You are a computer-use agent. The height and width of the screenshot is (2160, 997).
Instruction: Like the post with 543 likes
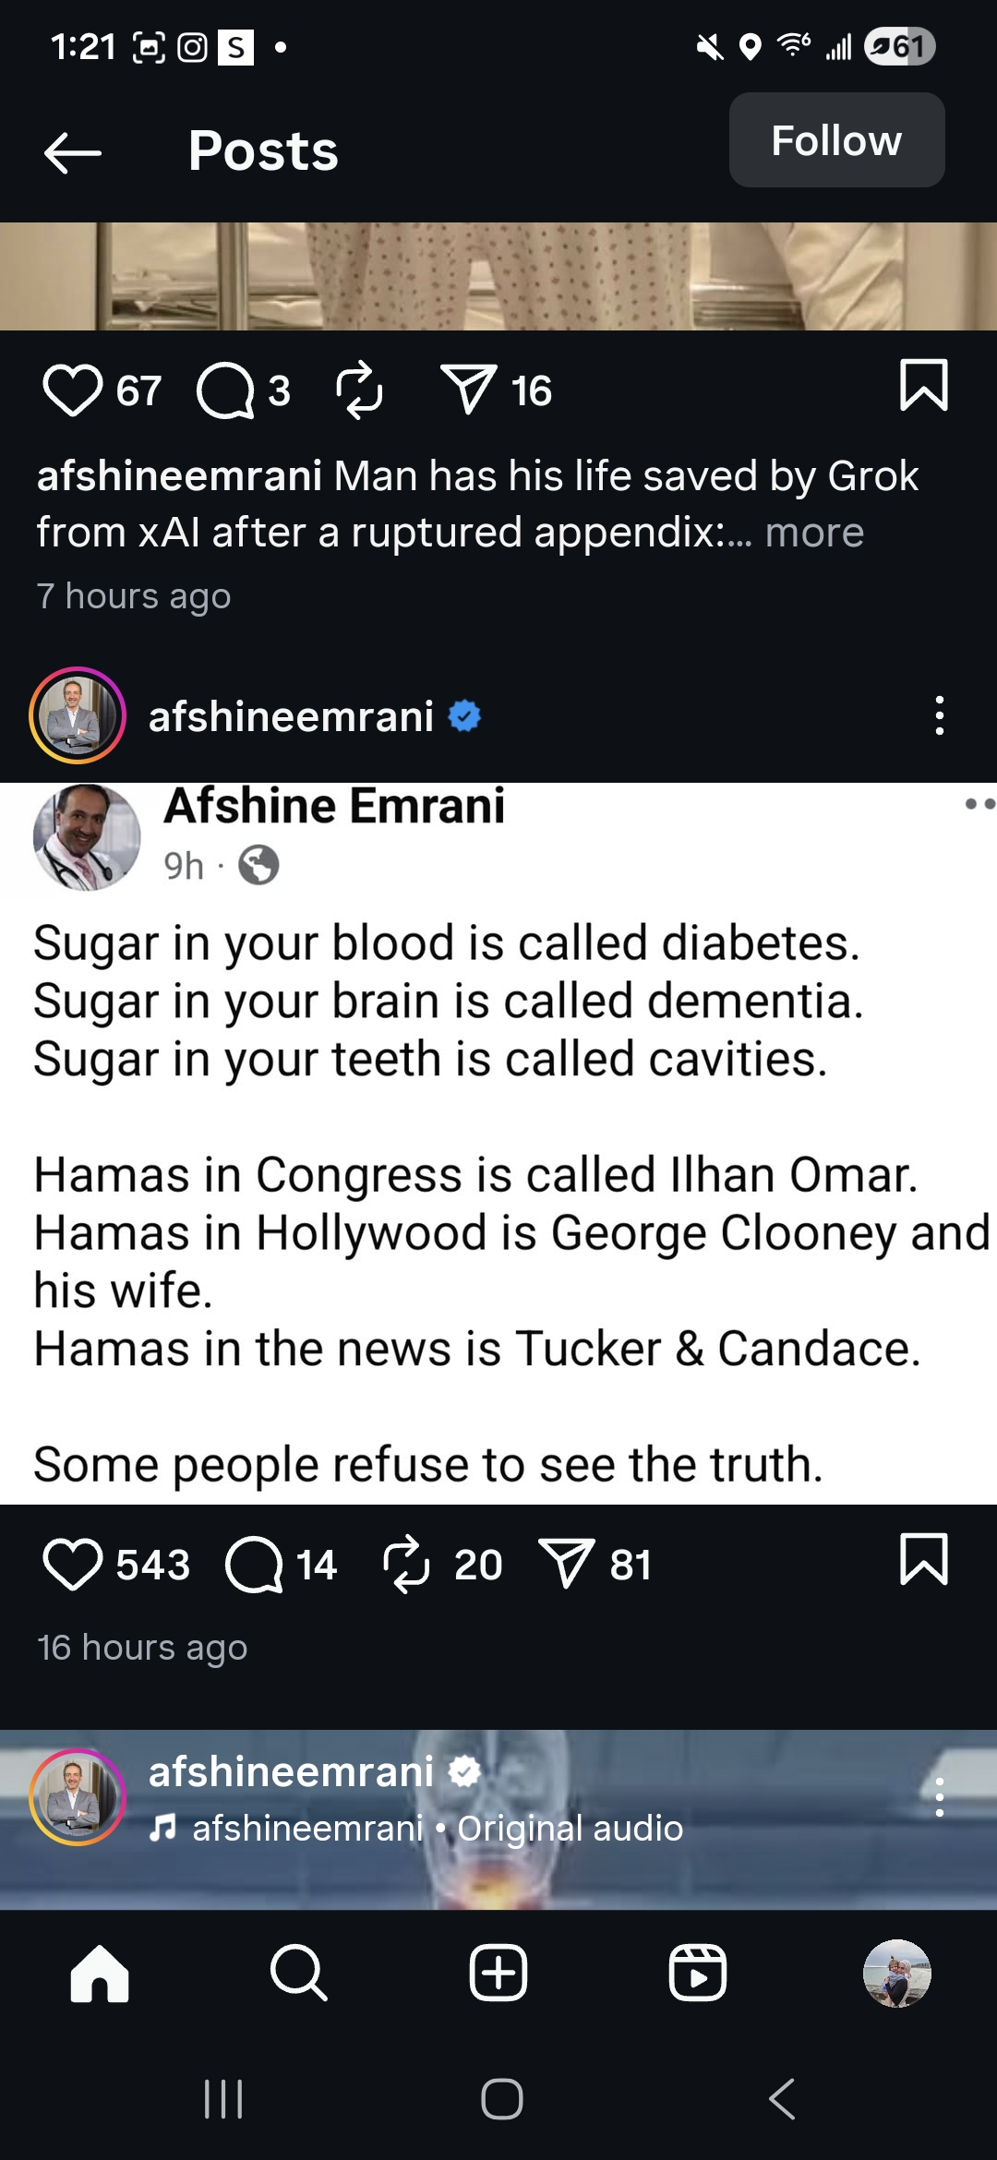point(72,1565)
